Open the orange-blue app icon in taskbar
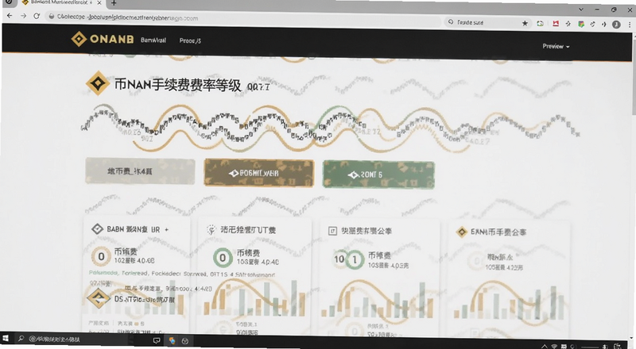This screenshot has height=349, width=636. (172, 340)
